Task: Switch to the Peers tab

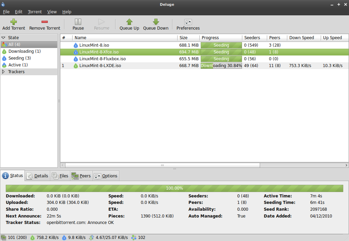Action: 81,176
